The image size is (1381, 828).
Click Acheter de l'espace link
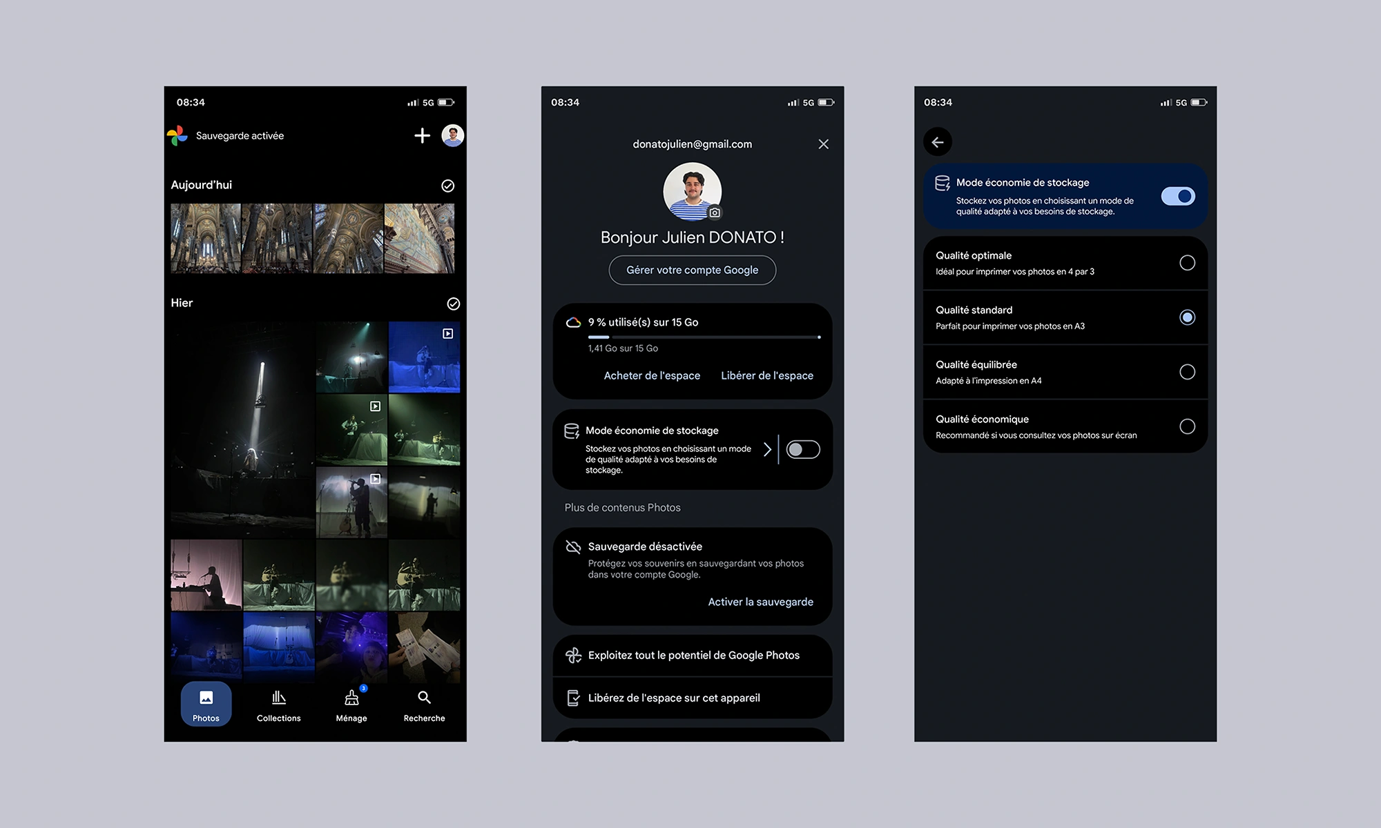click(652, 375)
